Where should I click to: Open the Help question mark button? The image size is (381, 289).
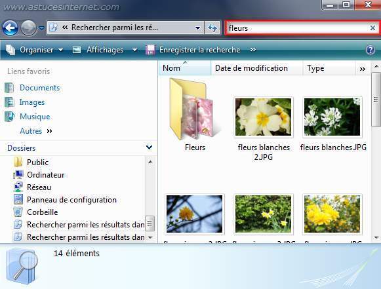click(371, 50)
